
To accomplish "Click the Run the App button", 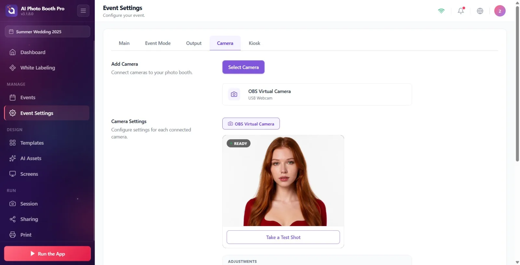I will pos(47,254).
